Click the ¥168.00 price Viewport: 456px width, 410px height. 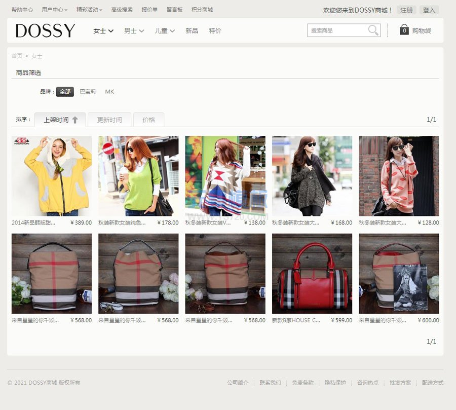click(341, 222)
